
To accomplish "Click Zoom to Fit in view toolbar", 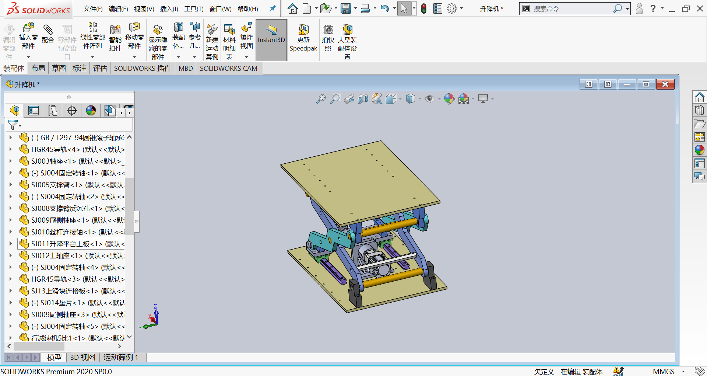I will (x=321, y=99).
